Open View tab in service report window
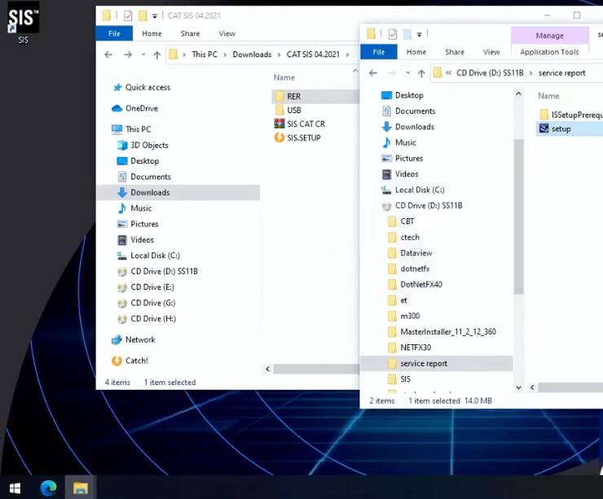This screenshot has width=603, height=499. [491, 52]
